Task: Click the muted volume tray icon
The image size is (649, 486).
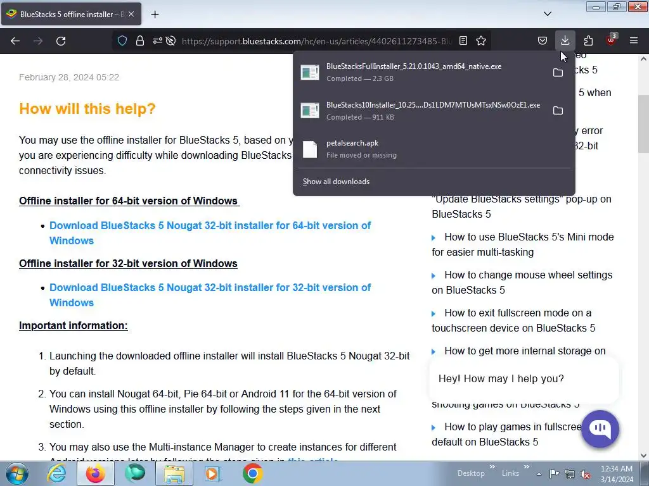Action: pos(585,473)
